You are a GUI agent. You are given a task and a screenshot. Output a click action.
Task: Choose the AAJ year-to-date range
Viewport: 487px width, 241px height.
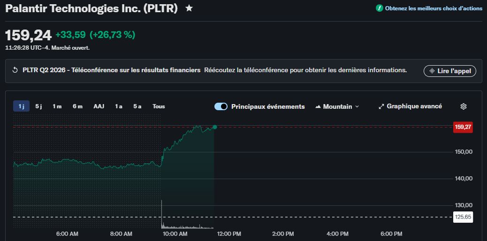click(99, 106)
